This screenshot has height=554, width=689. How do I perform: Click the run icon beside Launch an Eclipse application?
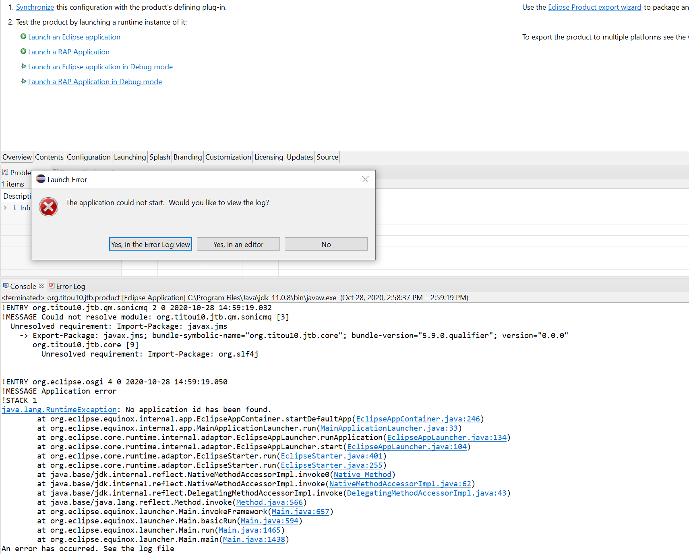23,37
